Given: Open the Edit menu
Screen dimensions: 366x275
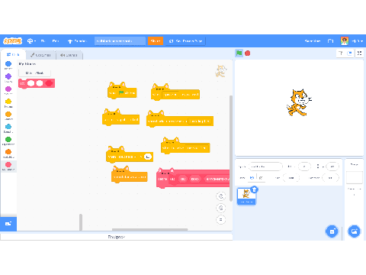Looking at the screenshot, I should pyautogui.click(x=56, y=40).
